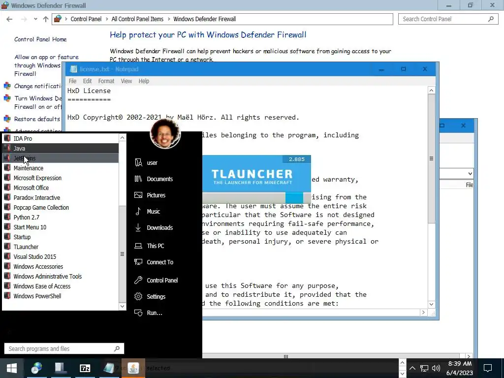The image size is (504, 378).
Task: Click the up arrow navigation button
Action: [x=46, y=19]
